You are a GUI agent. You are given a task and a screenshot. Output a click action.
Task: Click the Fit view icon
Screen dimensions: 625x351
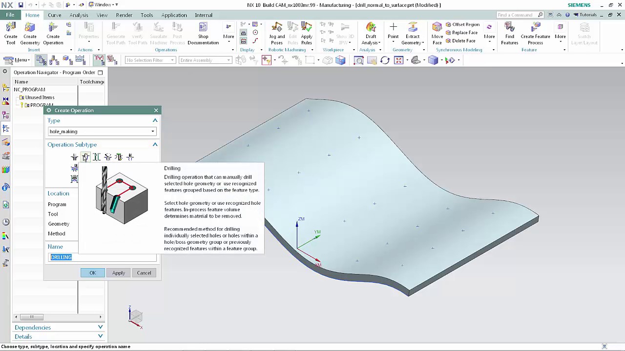click(399, 60)
